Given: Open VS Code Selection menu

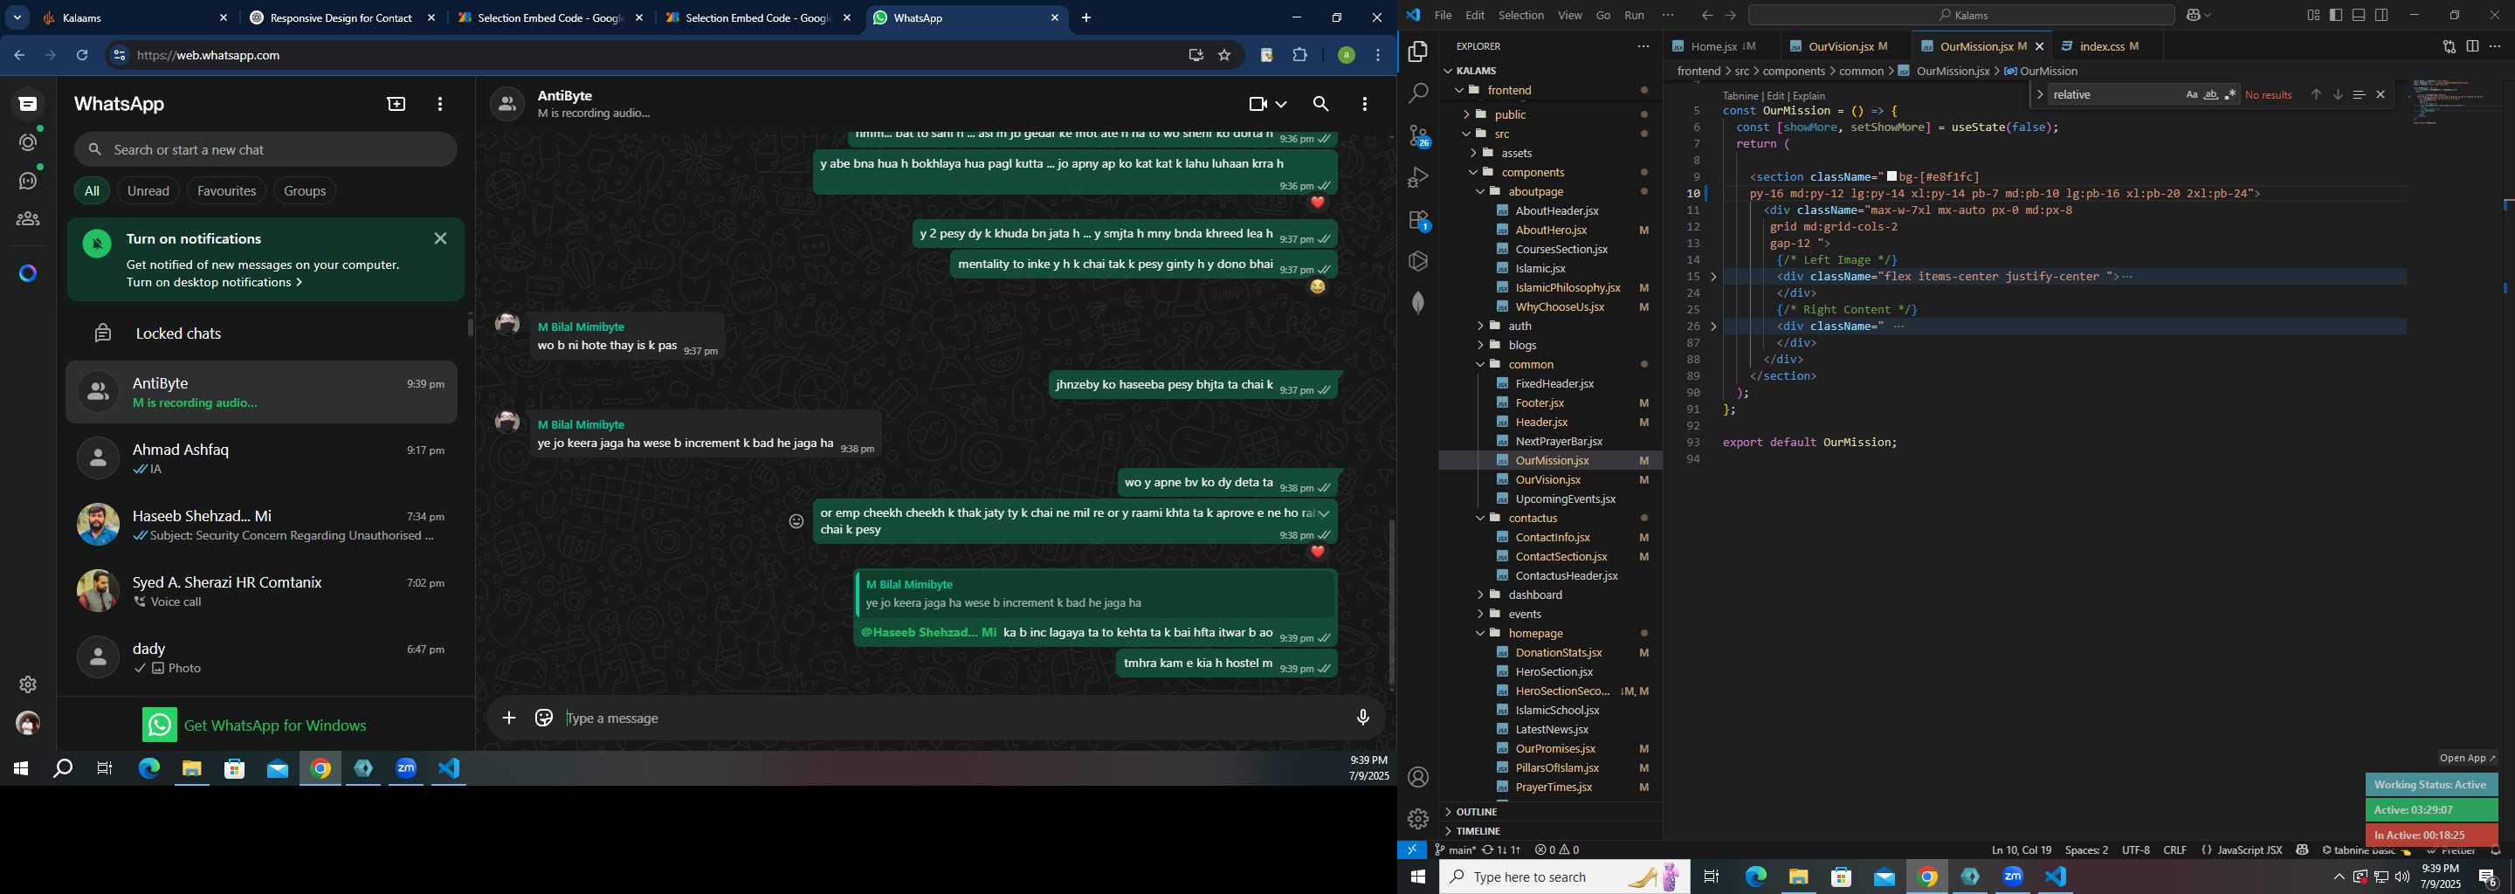Looking at the screenshot, I should coord(1521,15).
